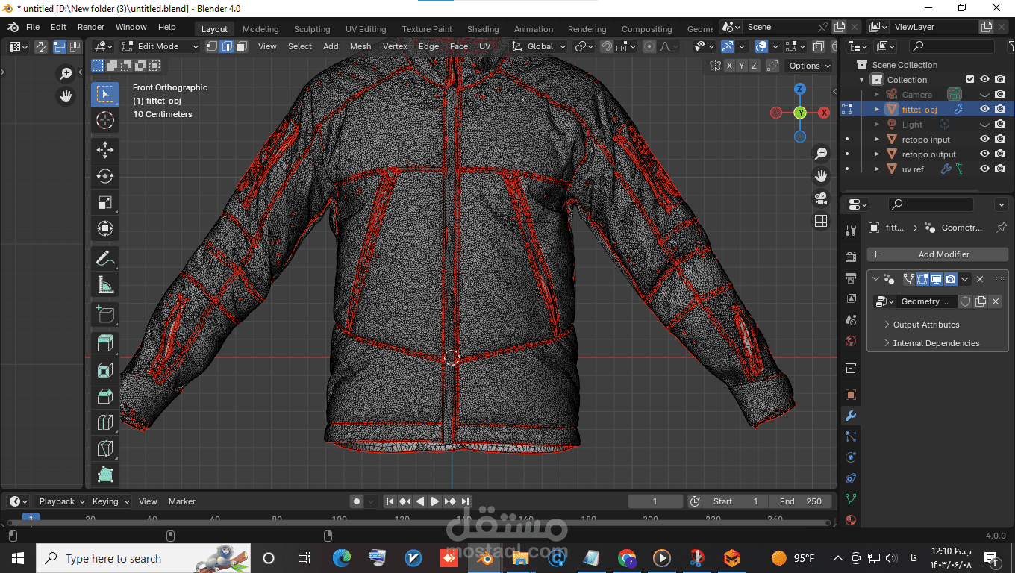Click the End frame field

801,501
